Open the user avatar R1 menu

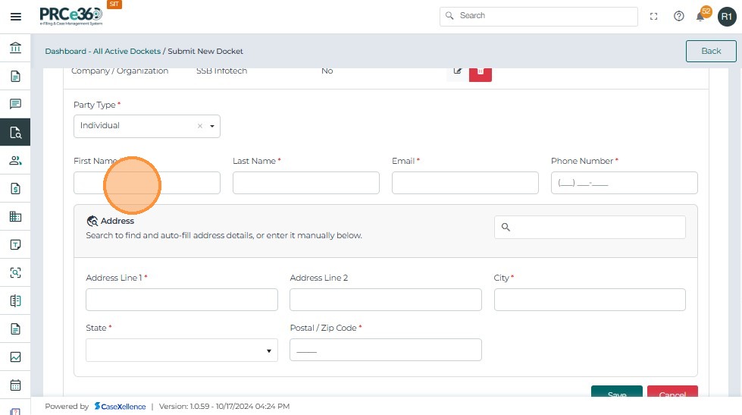(726, 16)
